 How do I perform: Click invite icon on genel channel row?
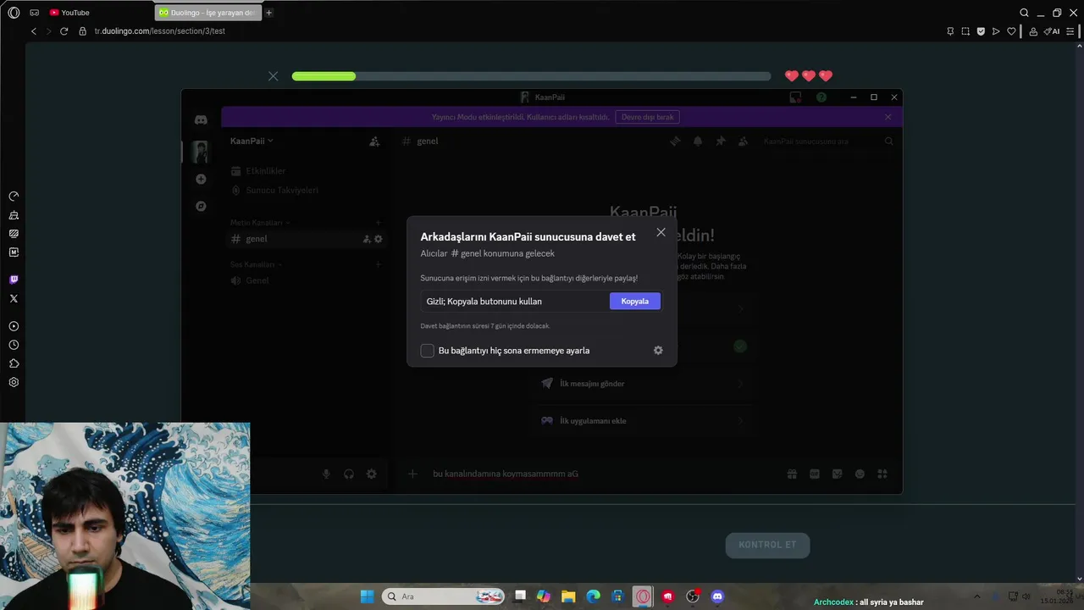[x=367, y=239]
